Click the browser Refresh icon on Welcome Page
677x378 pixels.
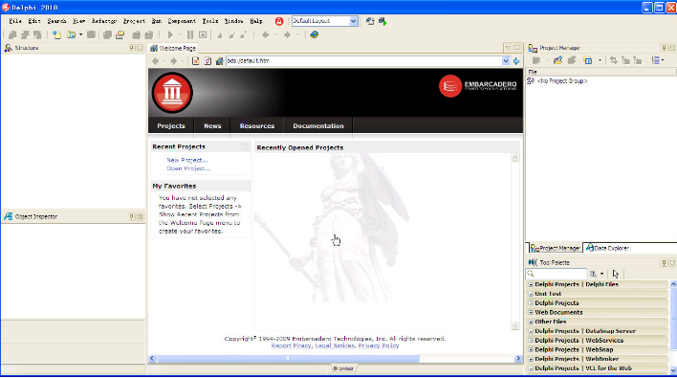point(207,61)
